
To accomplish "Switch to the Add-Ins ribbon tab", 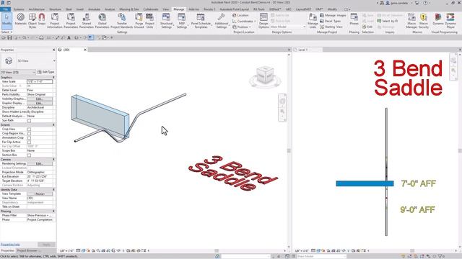I will coord(193,9).
